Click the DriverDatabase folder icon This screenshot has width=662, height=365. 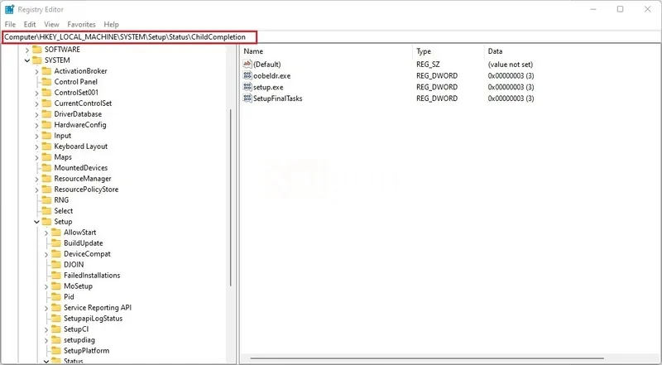[x=46, y=114]
